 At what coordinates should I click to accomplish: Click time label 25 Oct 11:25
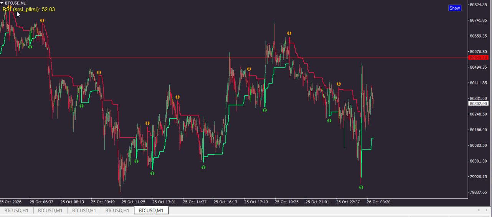(x=134, y=202)
